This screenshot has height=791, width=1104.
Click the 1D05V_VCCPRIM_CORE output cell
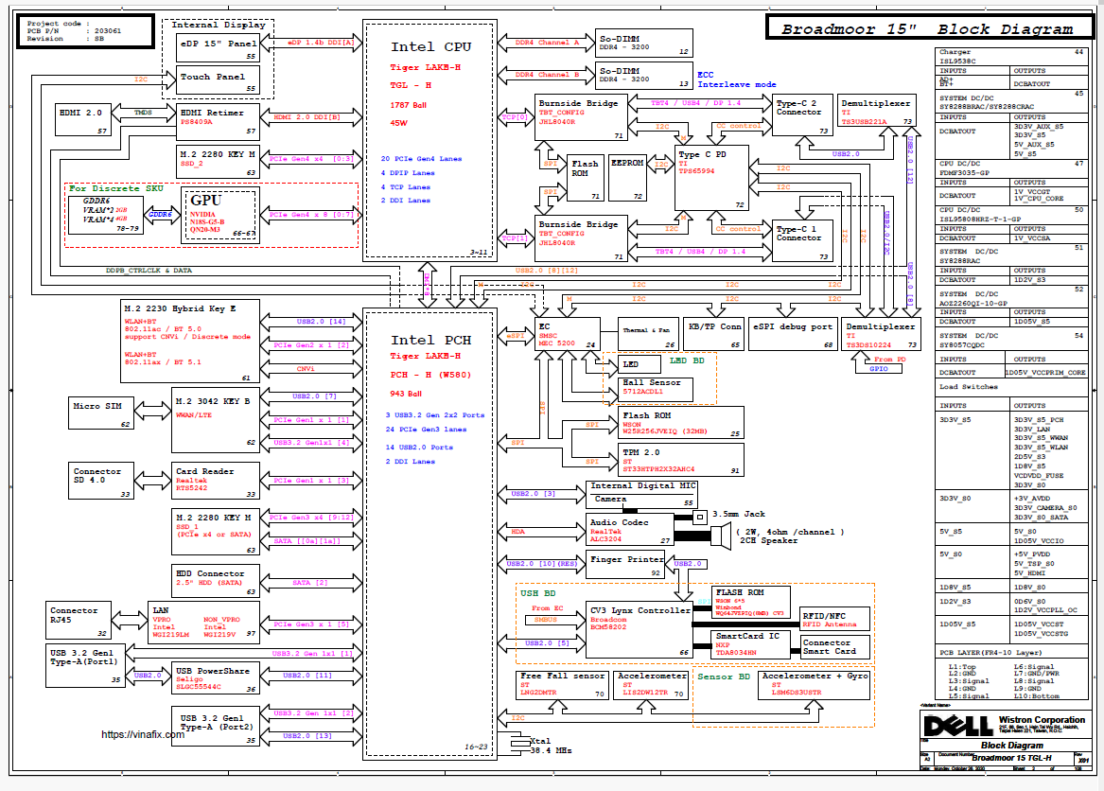tap(1045, 372)
